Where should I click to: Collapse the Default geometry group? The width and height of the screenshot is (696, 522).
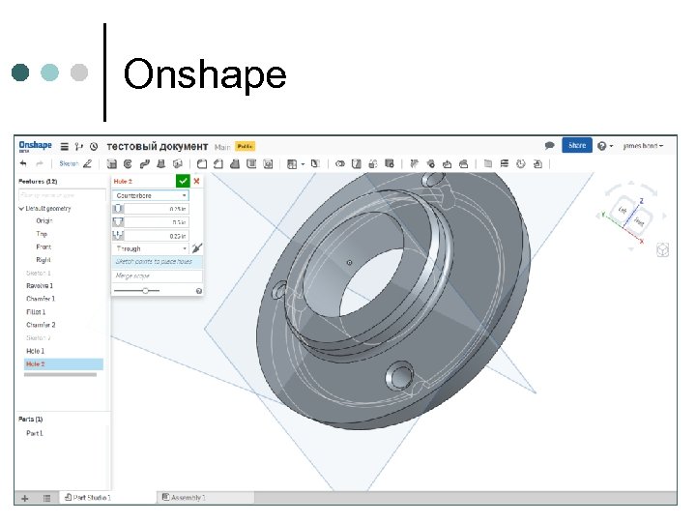pos(21,209)
